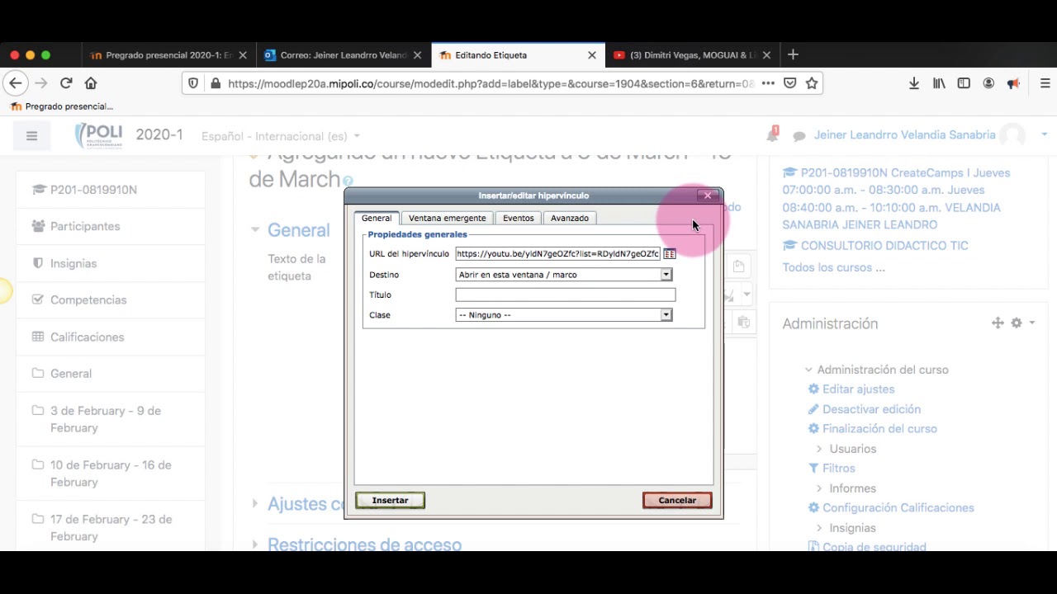Open the Administración block gear menu
1057x594 pixels.
coord(1022,323)
